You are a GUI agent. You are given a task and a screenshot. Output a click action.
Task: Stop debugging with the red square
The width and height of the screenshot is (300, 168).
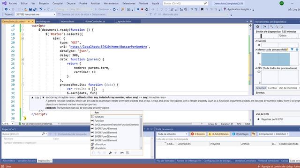click(x=142, y=9)
